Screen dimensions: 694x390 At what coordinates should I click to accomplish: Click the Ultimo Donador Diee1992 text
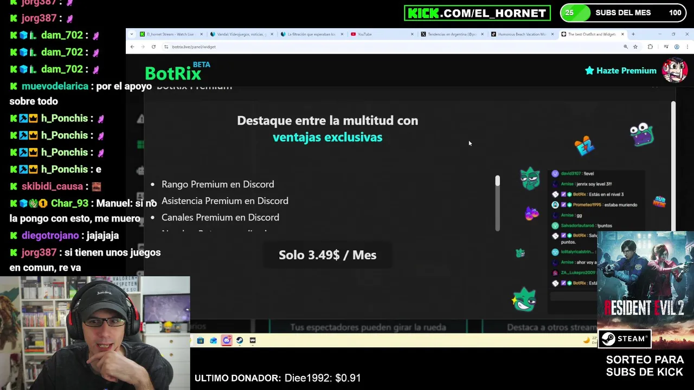tap(278, 378)
